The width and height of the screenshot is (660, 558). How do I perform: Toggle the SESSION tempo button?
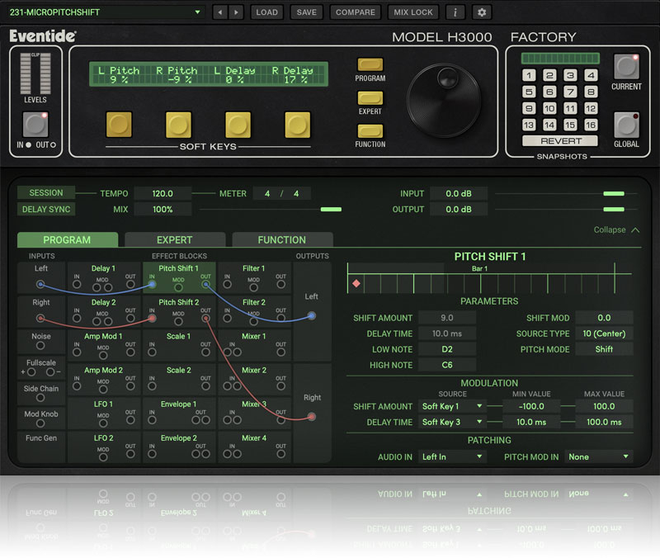(45, 193)
